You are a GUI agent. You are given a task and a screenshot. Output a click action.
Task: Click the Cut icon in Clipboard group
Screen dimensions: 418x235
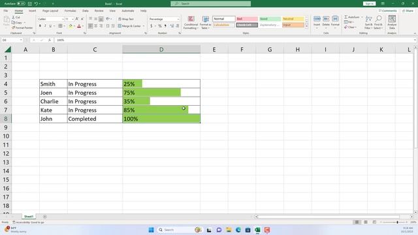(14, 18)
